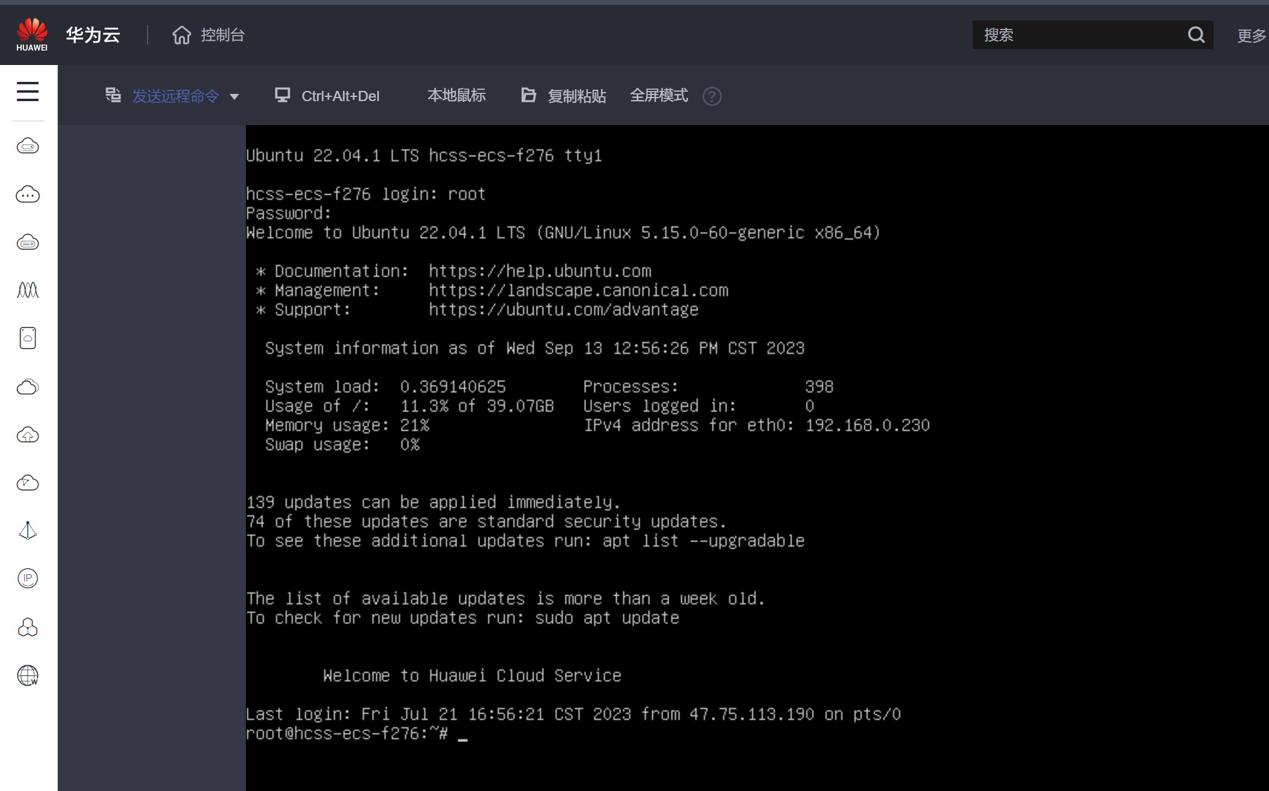Expand the 发送远程命令 dropdown arrow

(234, 96)
